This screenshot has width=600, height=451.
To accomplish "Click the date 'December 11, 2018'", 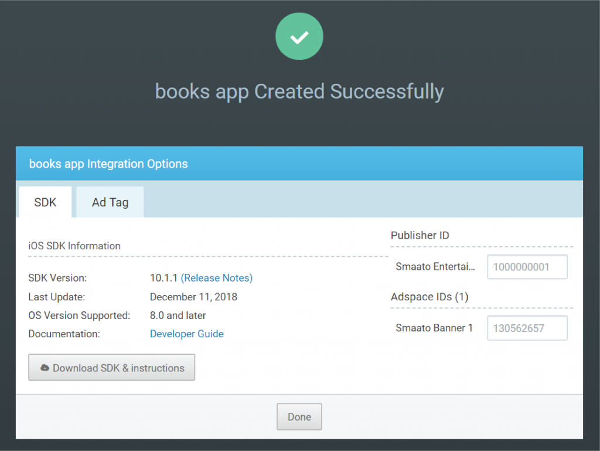I will click(193, 297).
